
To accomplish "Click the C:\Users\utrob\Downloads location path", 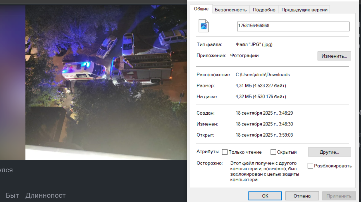I will [262, 75].
